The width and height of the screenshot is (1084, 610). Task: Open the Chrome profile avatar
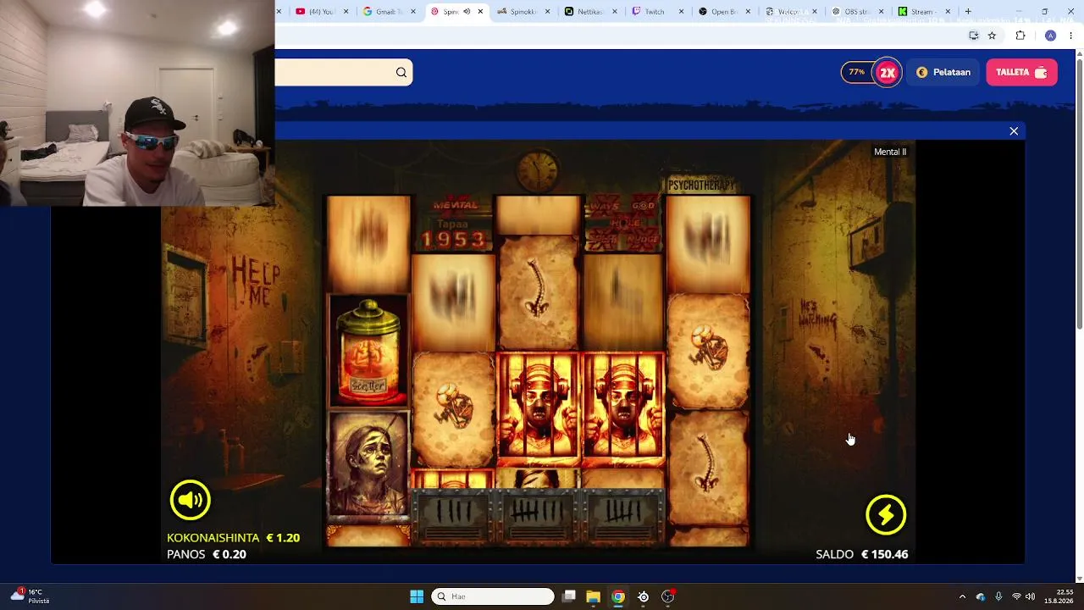coord(1050,36)
